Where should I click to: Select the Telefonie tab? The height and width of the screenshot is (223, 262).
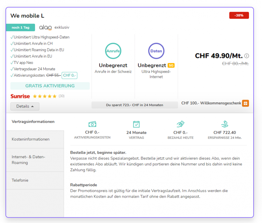click(20, 180)
